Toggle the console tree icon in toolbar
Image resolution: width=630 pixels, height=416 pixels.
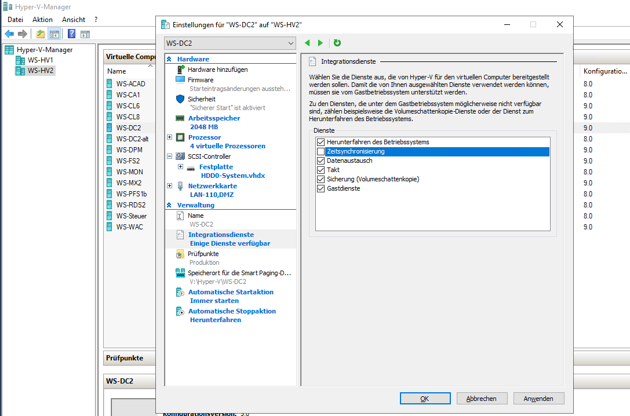click(54, 34)
